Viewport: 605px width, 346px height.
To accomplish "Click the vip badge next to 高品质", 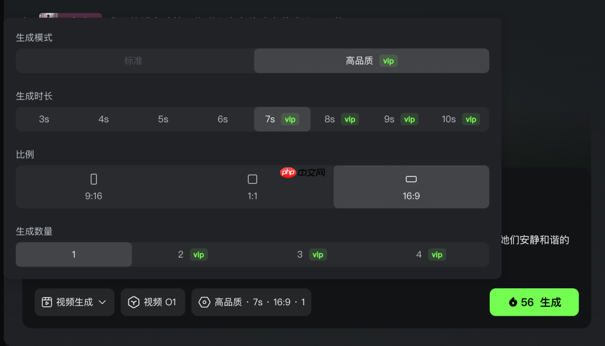I will point(388,60).
